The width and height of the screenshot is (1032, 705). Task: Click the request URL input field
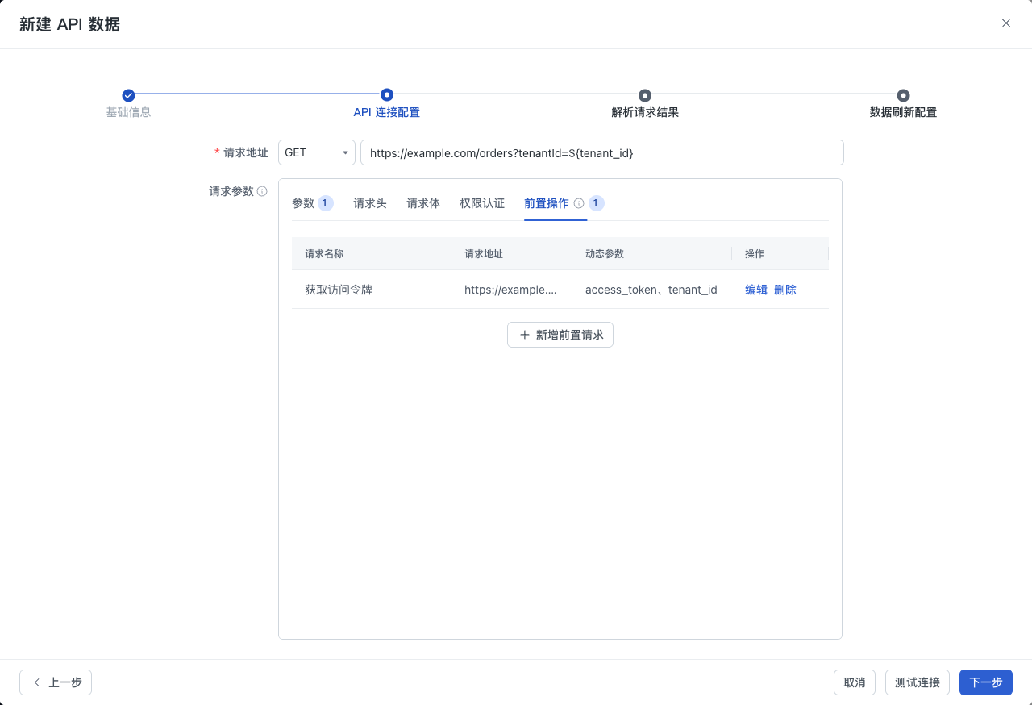click(x=602, y=152)
